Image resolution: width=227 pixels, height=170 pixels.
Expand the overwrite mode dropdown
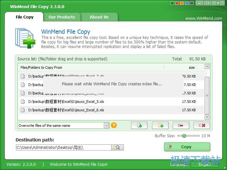106,126
